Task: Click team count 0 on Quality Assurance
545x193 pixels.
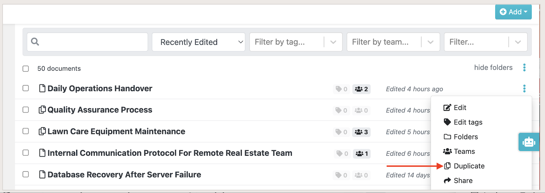Action: coord(361,110)
